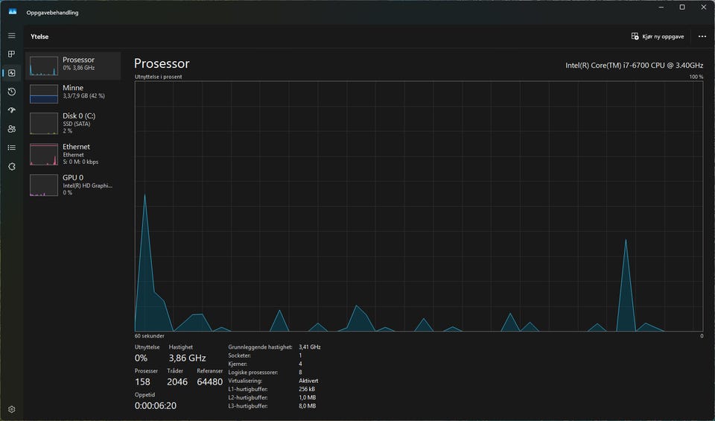The image size is (715, 421).
Task: Select Prosessor in the resource list
Action: click(73, 66)
